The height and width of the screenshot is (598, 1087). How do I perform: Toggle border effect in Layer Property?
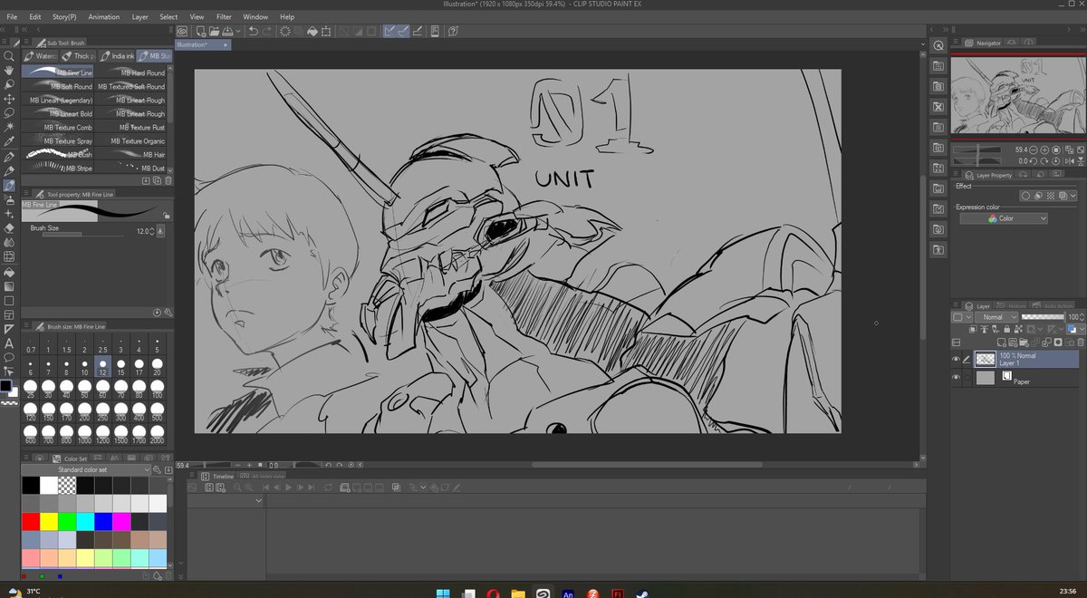tap(1025, 195)
